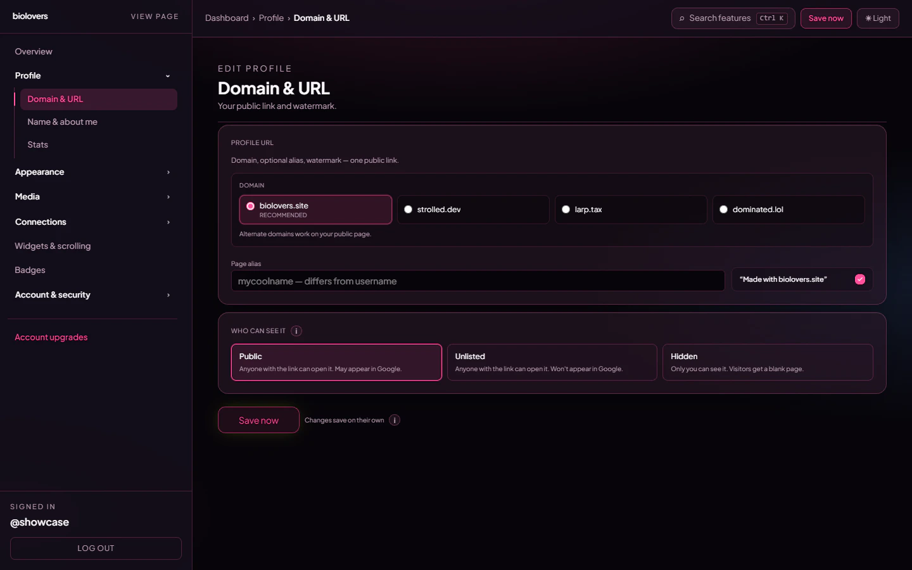Open the Name & about me page

tap(62, 122)
